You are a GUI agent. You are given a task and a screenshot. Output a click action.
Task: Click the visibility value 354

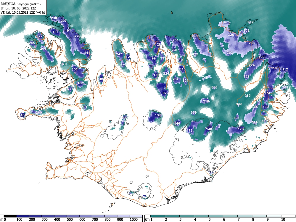[185, 81]
